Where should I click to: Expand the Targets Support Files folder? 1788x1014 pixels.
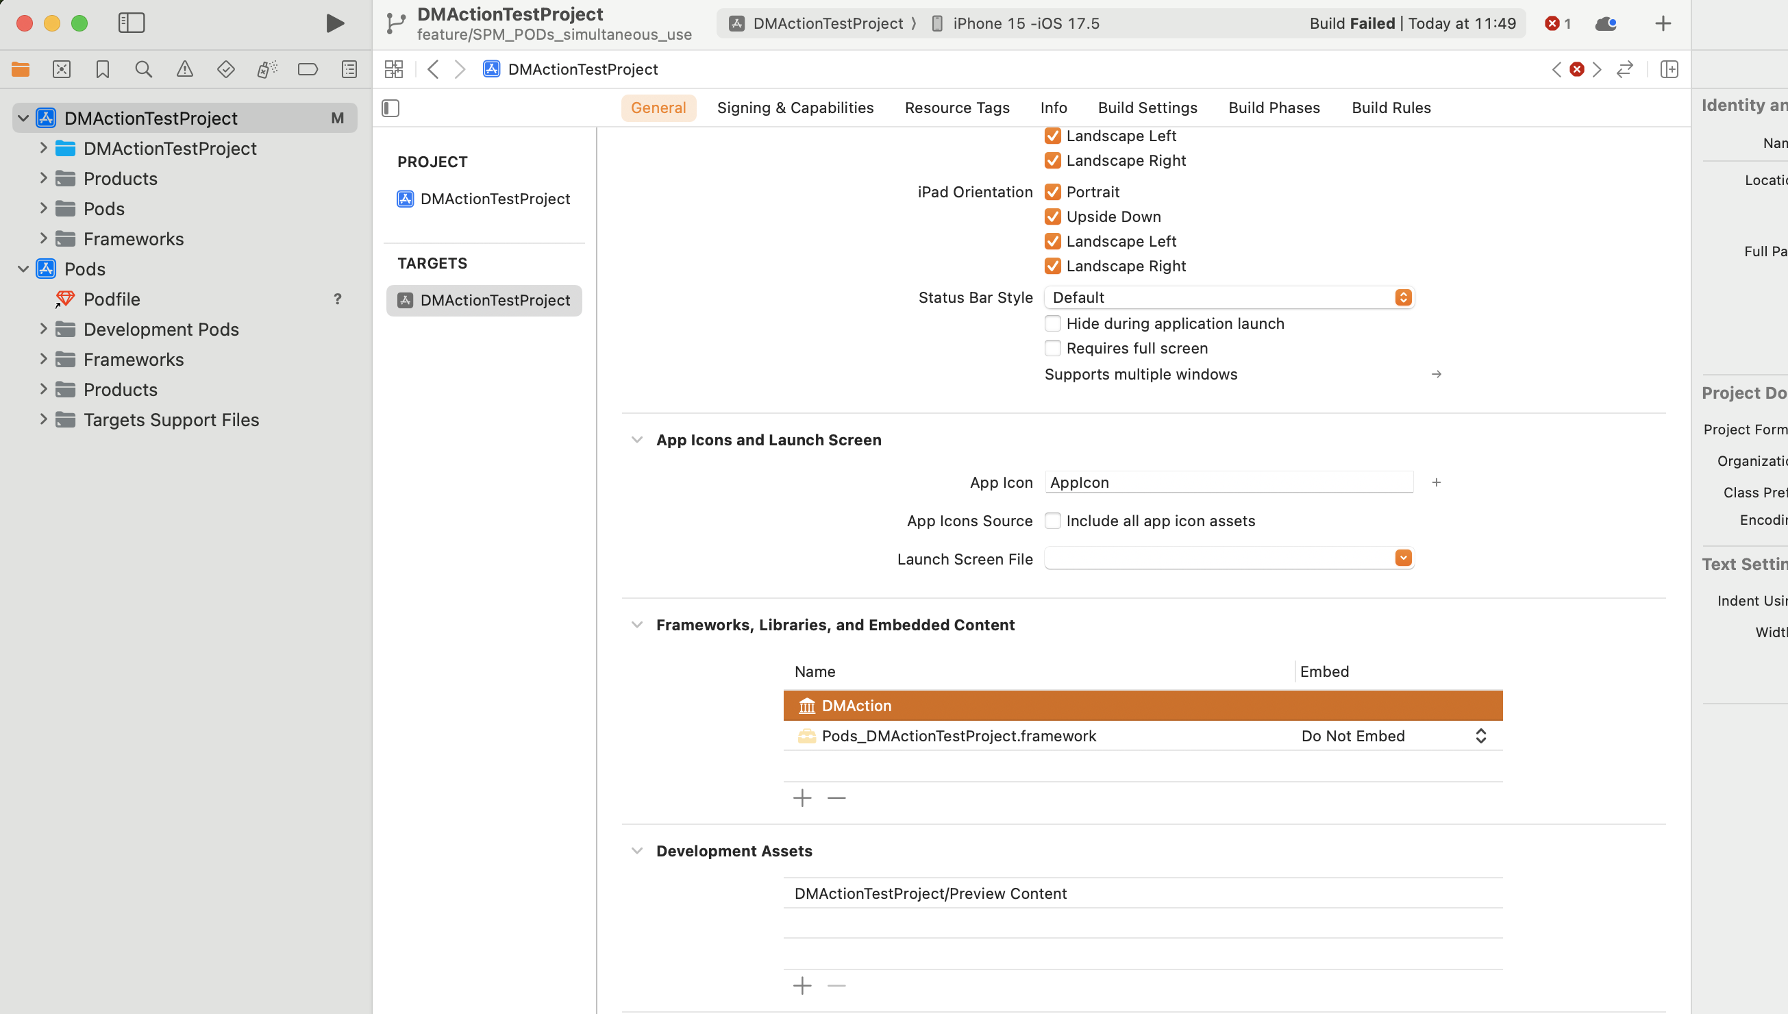[x=43, y=419]
